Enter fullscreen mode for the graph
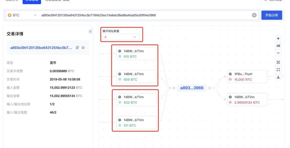 pos(278,70)
